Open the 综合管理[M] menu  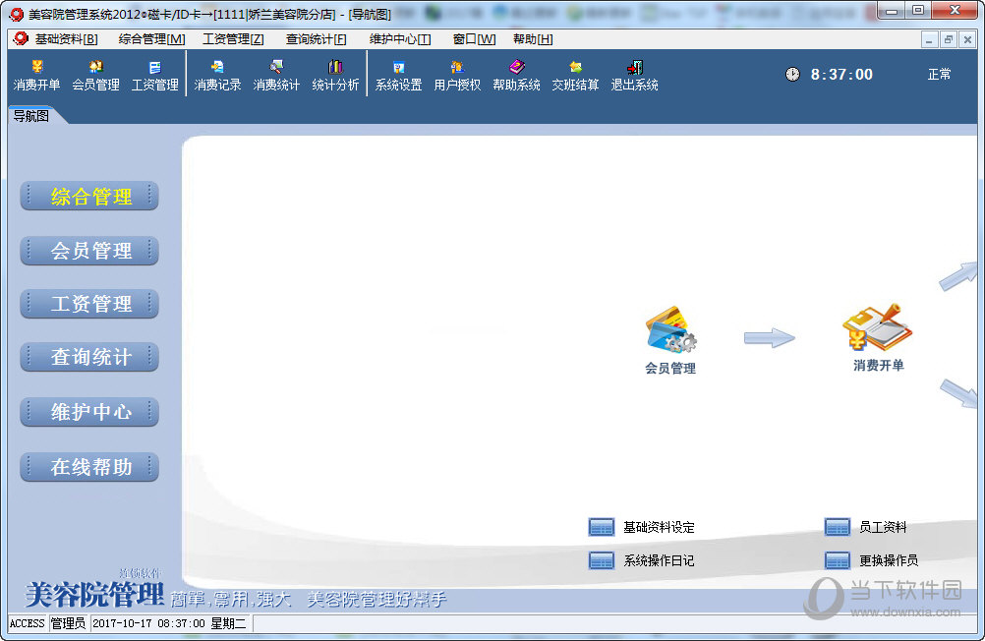tap(151, 39)
